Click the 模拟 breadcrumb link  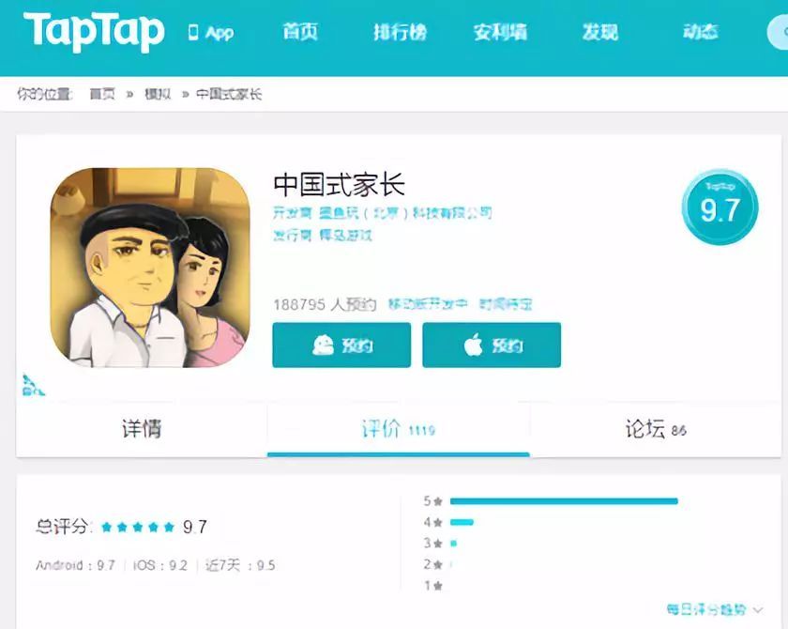click(158, 94)
